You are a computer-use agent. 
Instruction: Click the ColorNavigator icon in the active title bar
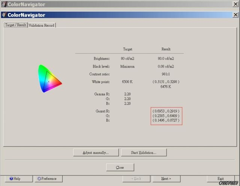click(4, 15)
